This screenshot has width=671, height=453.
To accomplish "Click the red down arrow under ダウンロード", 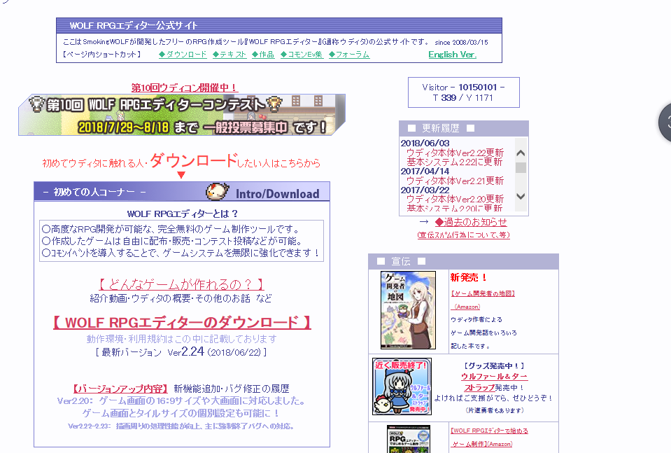I will point(181,175).
